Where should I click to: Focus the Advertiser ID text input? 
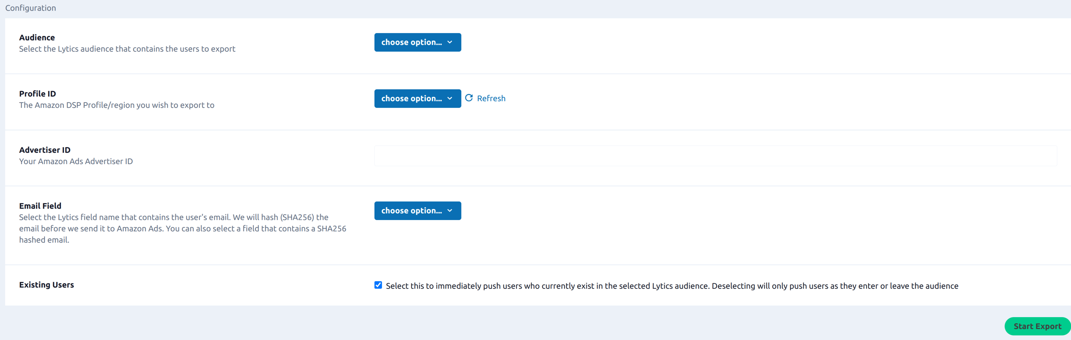[x=715, y=156]
